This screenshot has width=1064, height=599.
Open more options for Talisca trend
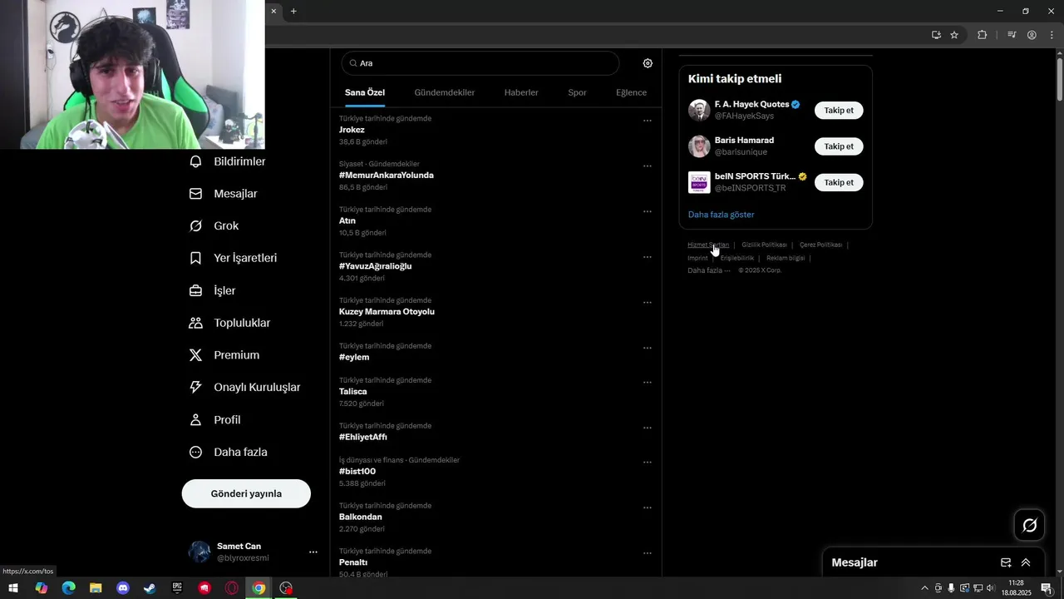[648, 383]
